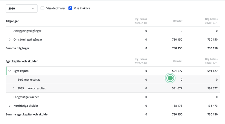The width and height of the screenshot is (225, 124).
Task: Open the 2020 year dropdown
Action: click(21, 8)
